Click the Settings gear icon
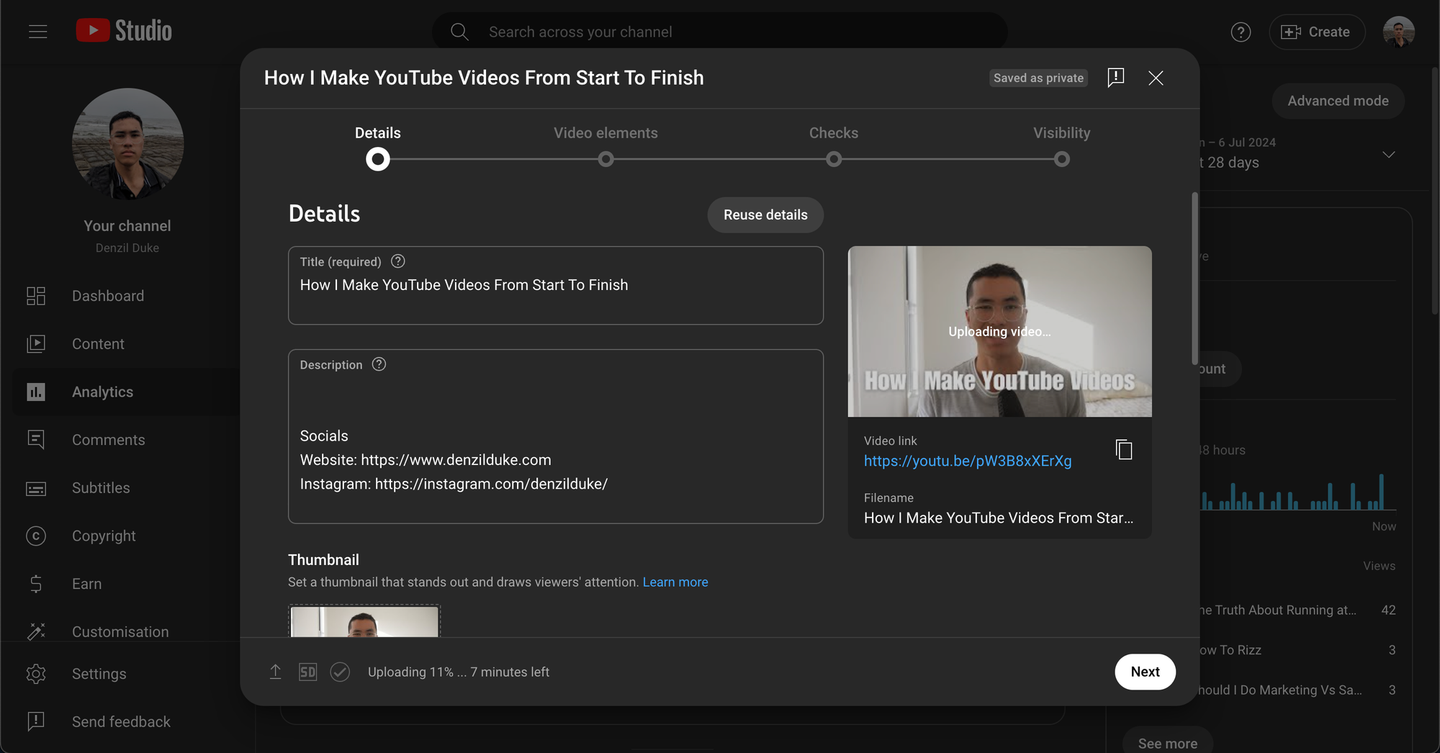 (36, 674)
